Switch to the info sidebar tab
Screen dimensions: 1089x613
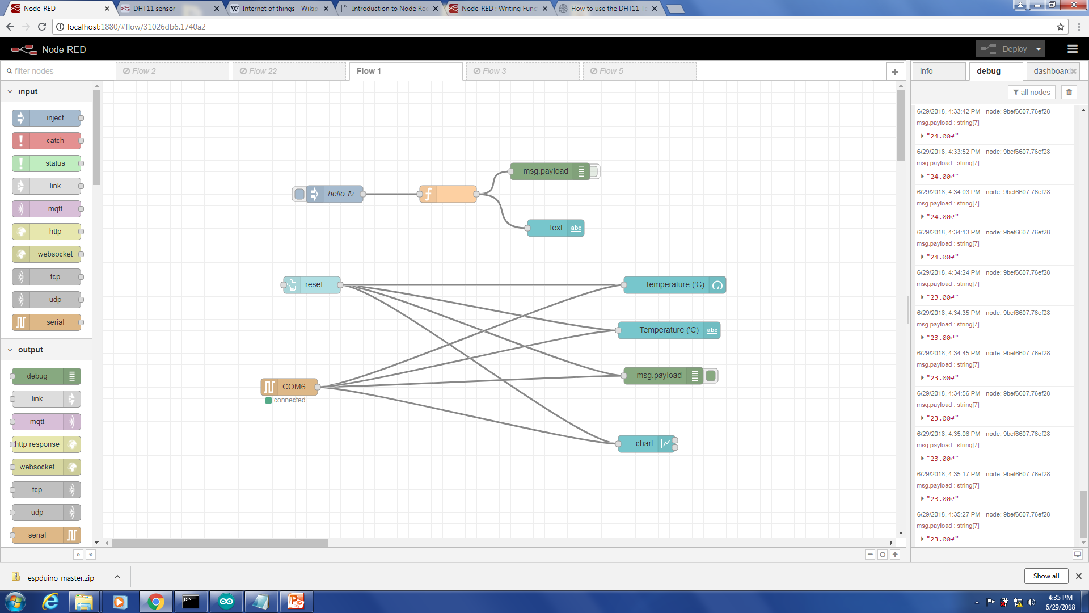tap(926, 72)
